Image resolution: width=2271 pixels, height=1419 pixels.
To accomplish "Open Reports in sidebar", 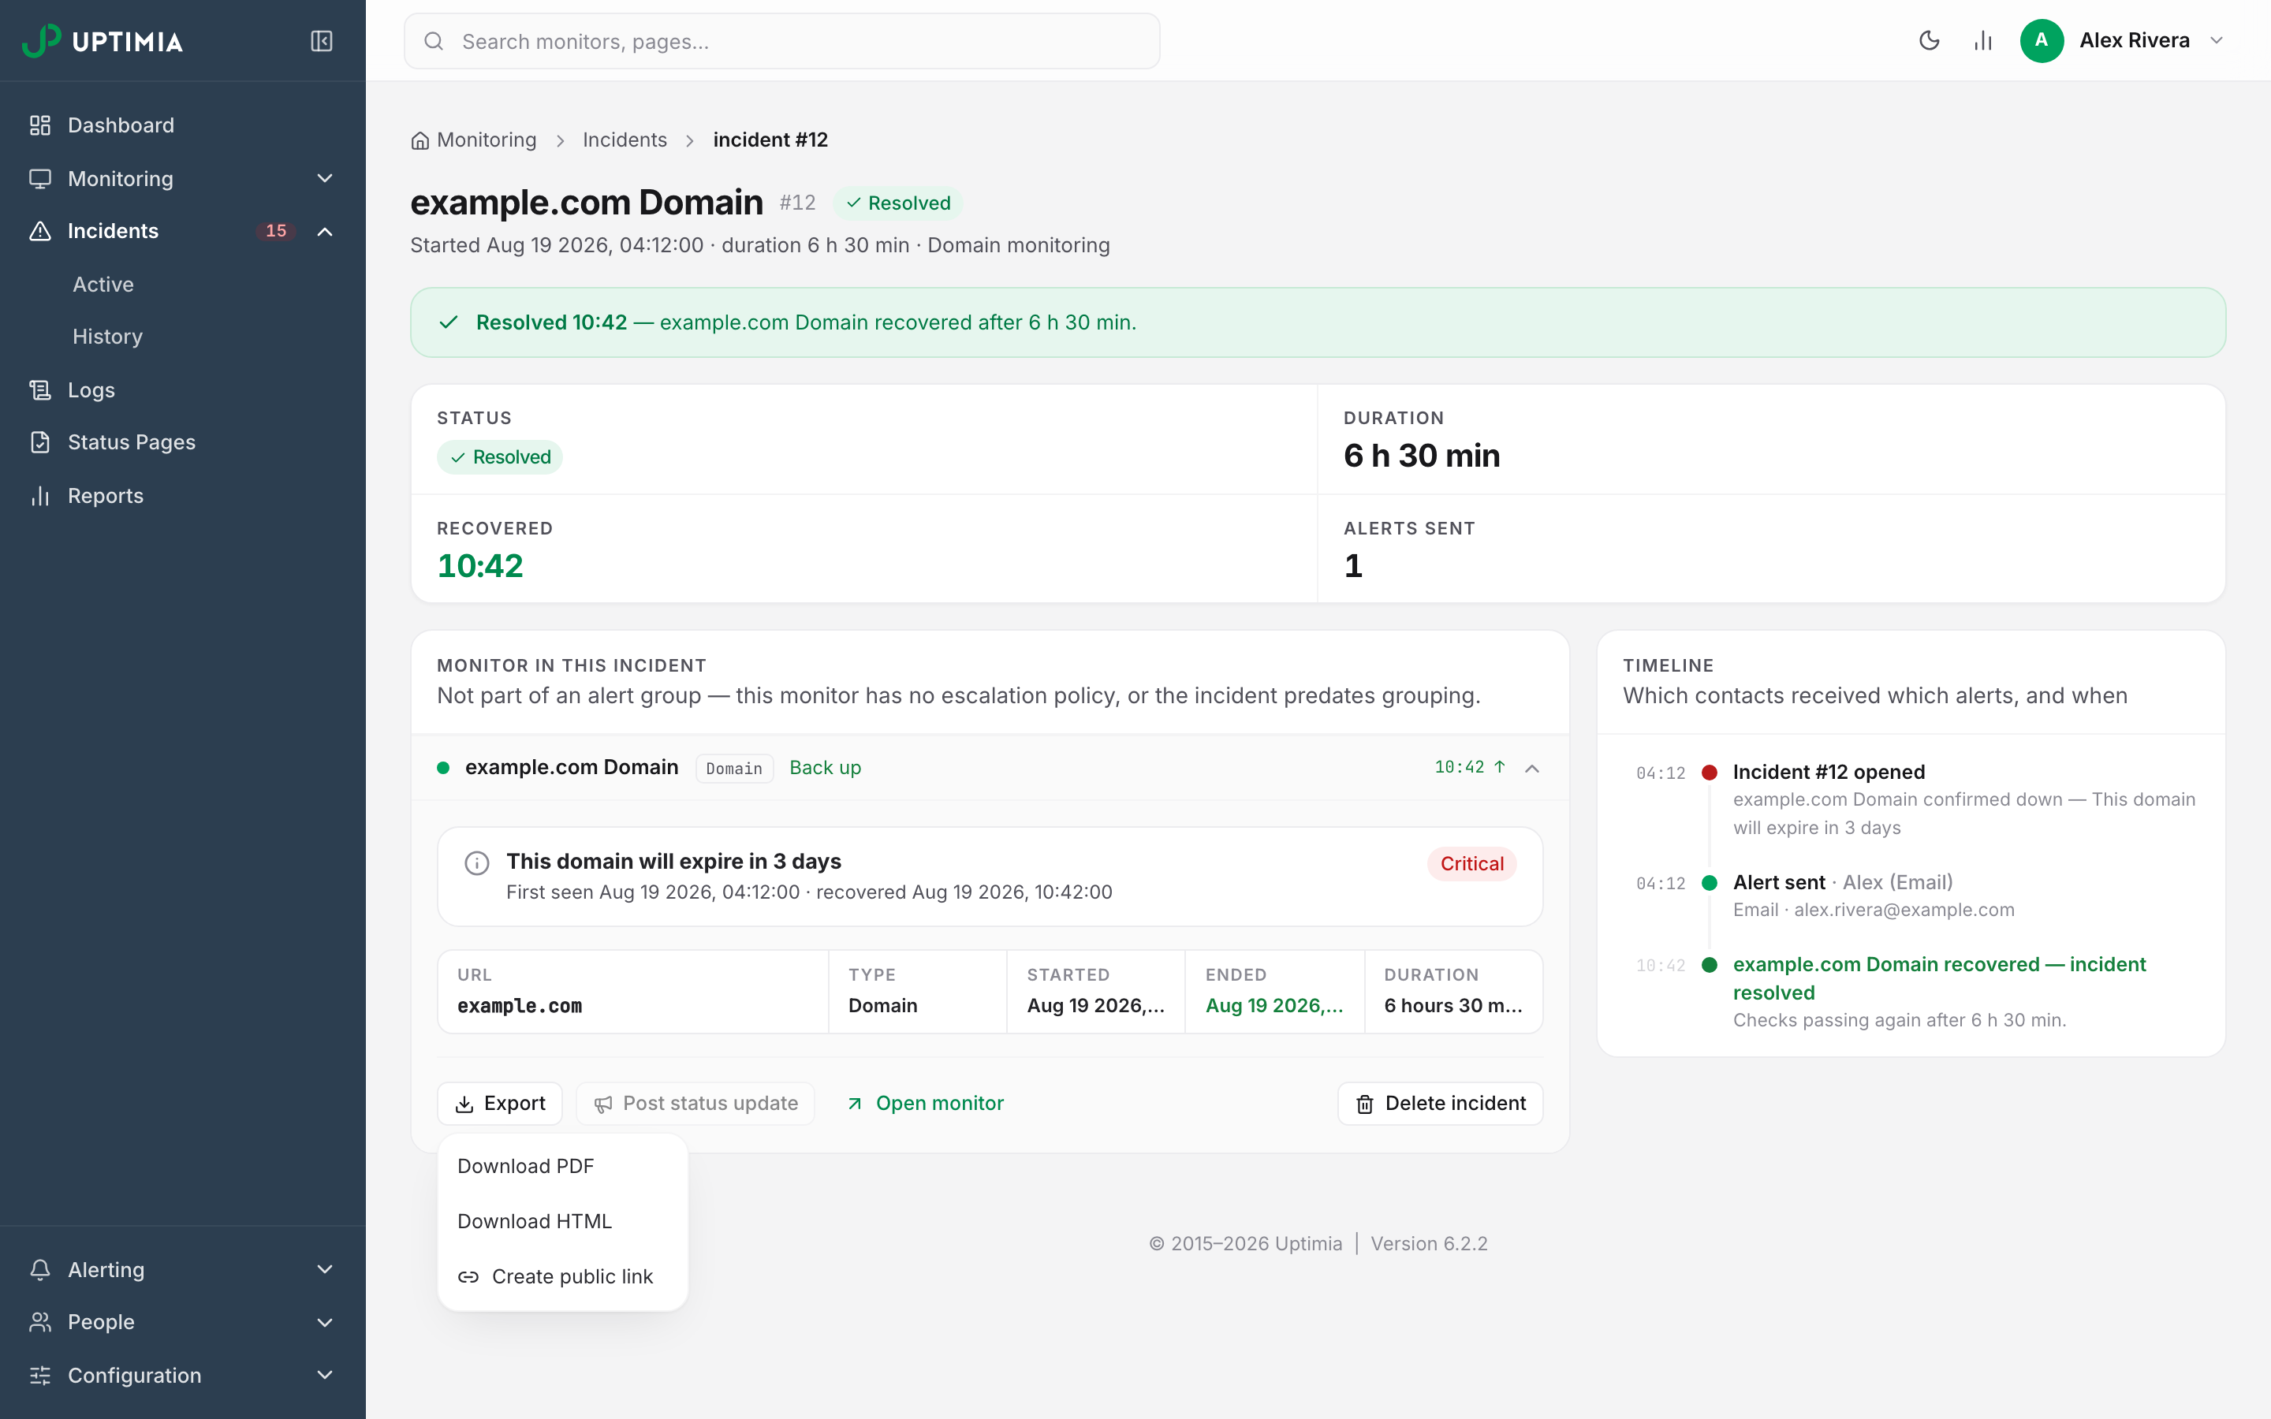I will [x=183, y=497].
